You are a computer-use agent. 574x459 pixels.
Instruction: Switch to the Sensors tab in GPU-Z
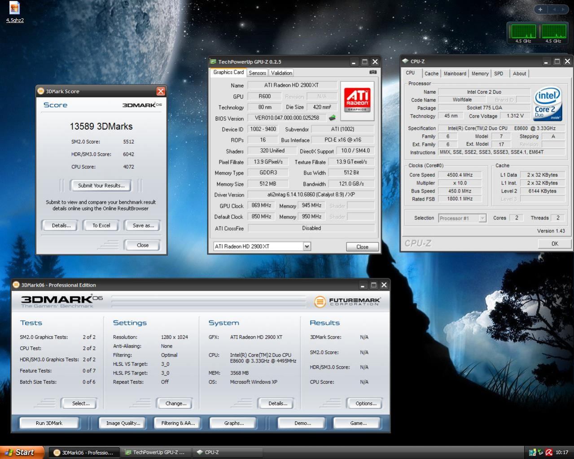[257, 73]
